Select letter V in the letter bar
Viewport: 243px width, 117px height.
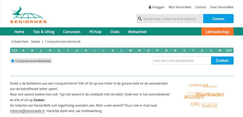click(211, 51)
